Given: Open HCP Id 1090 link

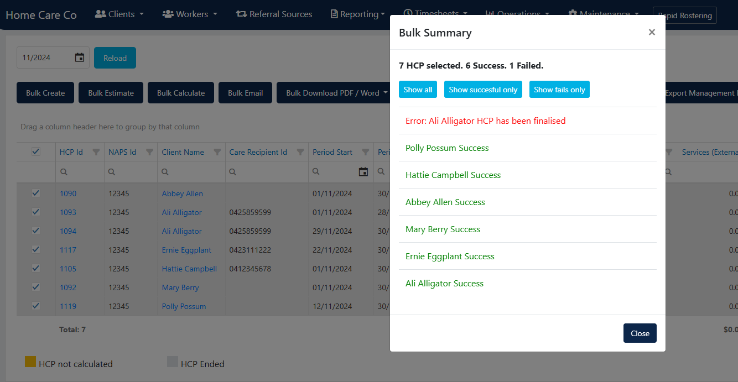Looking at the screenshot, I should pos(68,193).
